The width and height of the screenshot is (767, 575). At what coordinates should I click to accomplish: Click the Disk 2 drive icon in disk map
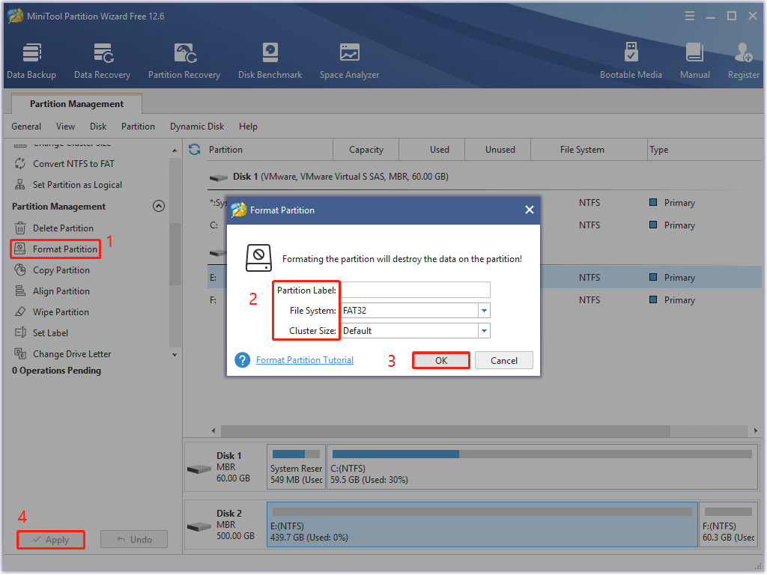coord(199,527)
